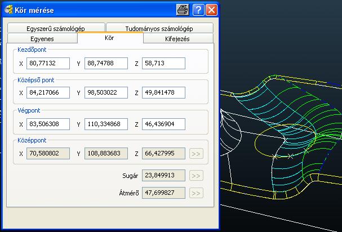The height and width of the screenshot is (232, 342).
Task: Click the Sugár label
Action: (130, 176)
